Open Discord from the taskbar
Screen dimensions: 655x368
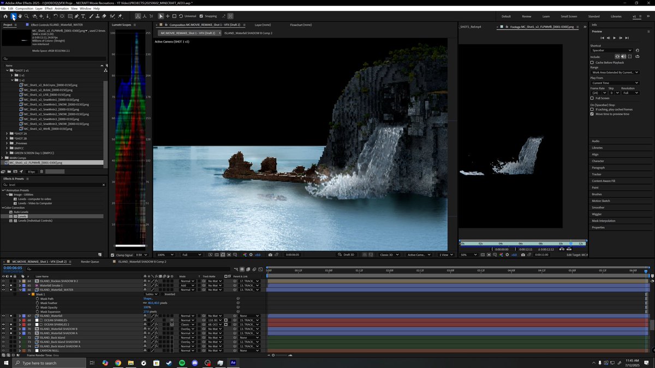click(195, 363)
